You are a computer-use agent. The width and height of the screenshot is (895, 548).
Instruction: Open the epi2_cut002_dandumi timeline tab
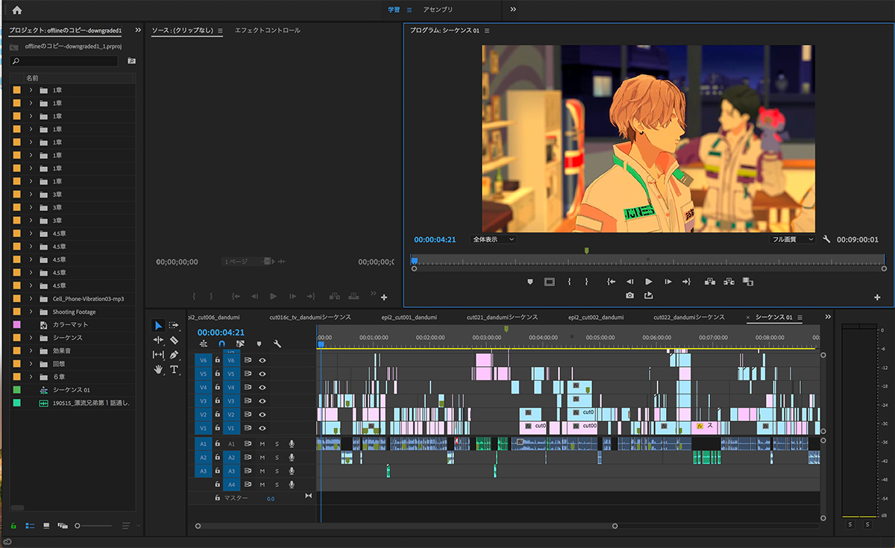(596, 317)
